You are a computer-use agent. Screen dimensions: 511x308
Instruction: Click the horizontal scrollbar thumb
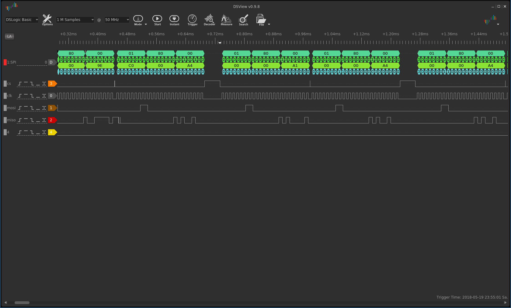[22, 303]
